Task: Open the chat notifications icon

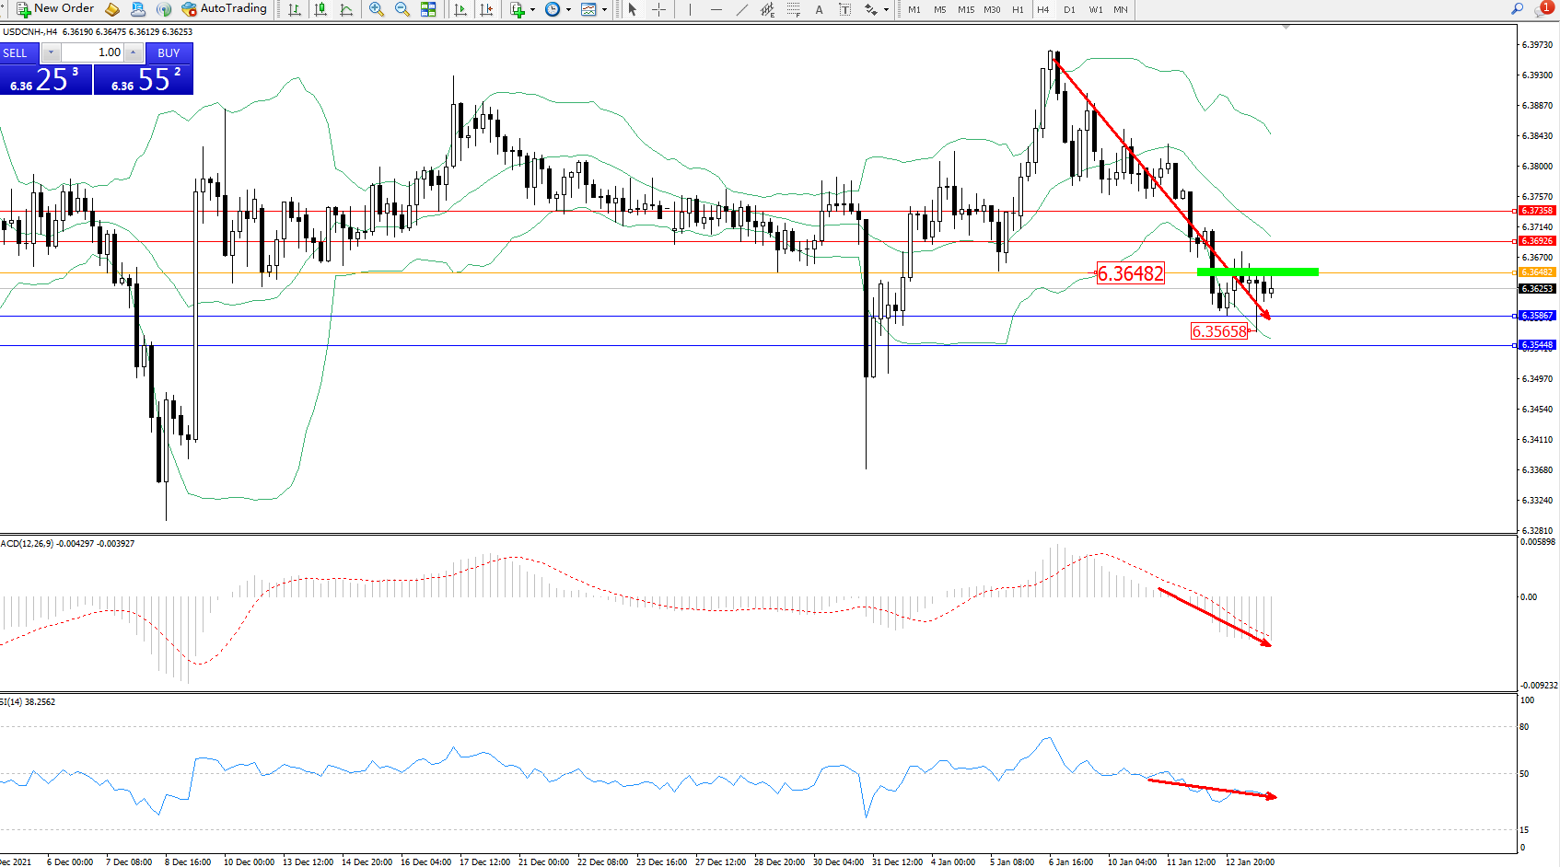Action: click(x=1543, y=9)
